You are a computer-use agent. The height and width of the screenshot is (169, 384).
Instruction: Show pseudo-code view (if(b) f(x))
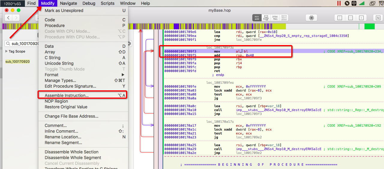(x=275, y=18)
